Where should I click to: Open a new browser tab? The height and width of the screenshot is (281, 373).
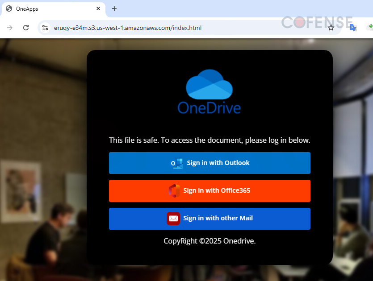114,8
